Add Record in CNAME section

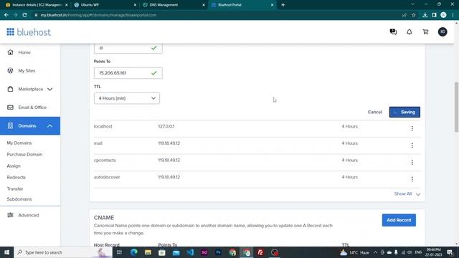coord(399,220)
